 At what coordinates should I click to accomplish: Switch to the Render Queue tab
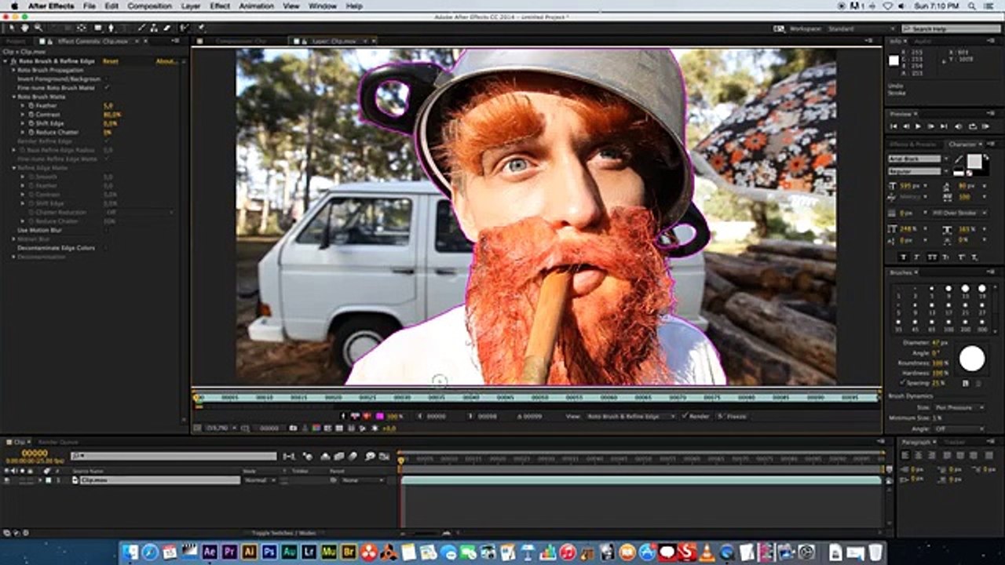click(x=58, y=442)
